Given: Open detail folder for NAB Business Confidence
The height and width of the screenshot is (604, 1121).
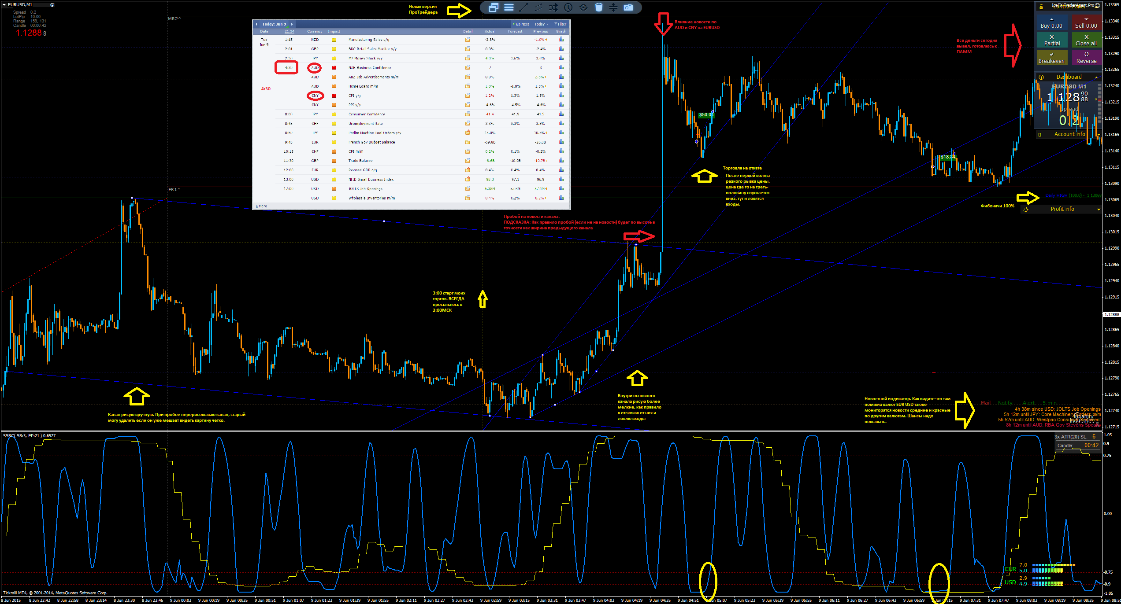Looking at the screenshot, I should click(x=468, y=68).
